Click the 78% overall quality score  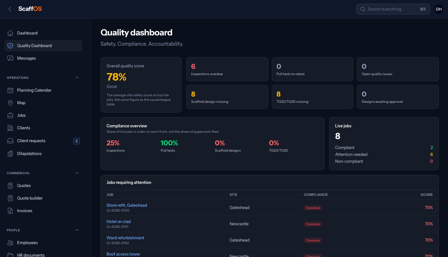click(116, 77)
